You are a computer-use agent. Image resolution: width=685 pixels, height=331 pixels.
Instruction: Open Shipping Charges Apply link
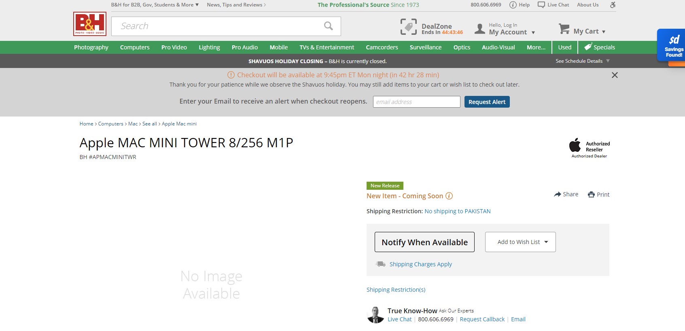pyautogui.click(x=421, y=264)
